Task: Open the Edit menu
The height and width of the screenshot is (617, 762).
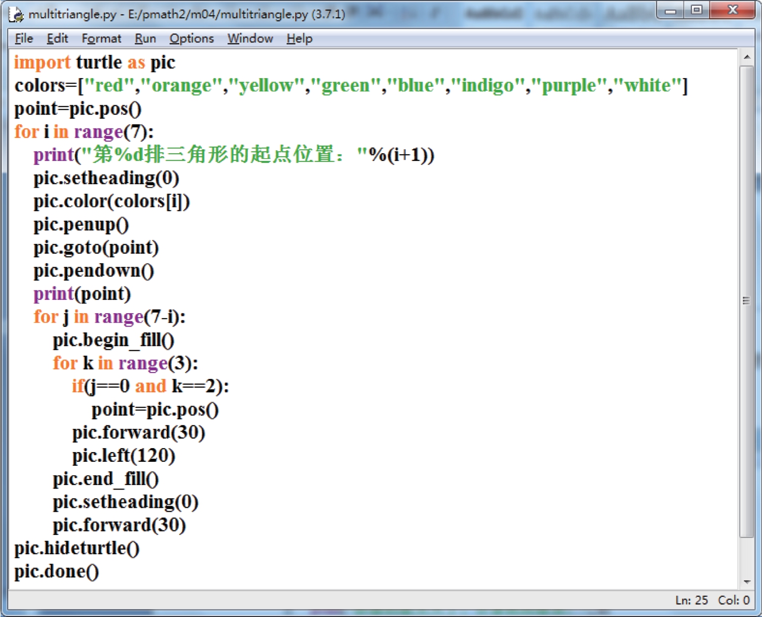Action: click(57, 39)
